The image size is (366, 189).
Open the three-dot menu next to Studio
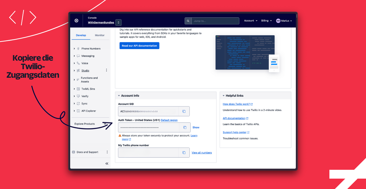(106, 70)
